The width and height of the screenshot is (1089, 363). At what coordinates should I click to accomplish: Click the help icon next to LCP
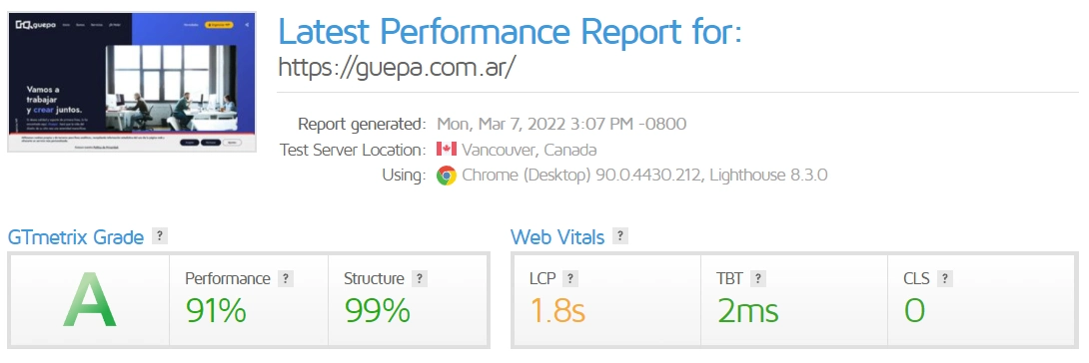[x=570, y=278]
